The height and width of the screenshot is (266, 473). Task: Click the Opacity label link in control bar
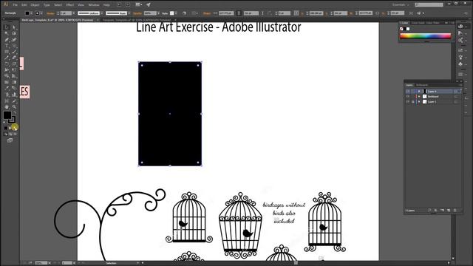point(137,13)
